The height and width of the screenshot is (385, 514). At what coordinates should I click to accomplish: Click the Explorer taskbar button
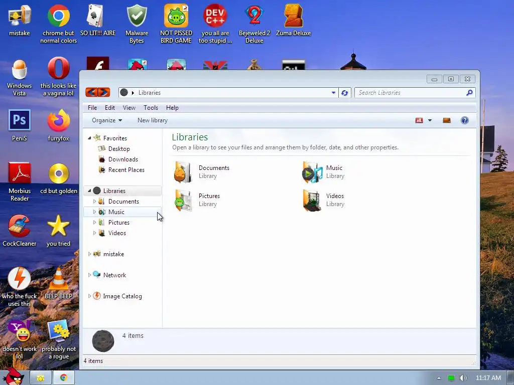tap(41, 378)
